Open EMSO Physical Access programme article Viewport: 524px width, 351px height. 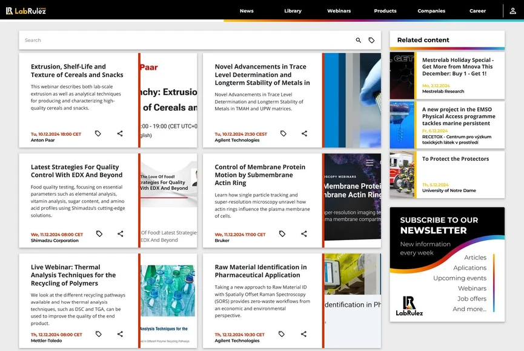[x=459, y=116]
